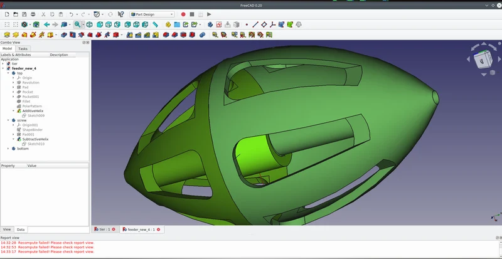Click the Open file icon

[16, 14]
